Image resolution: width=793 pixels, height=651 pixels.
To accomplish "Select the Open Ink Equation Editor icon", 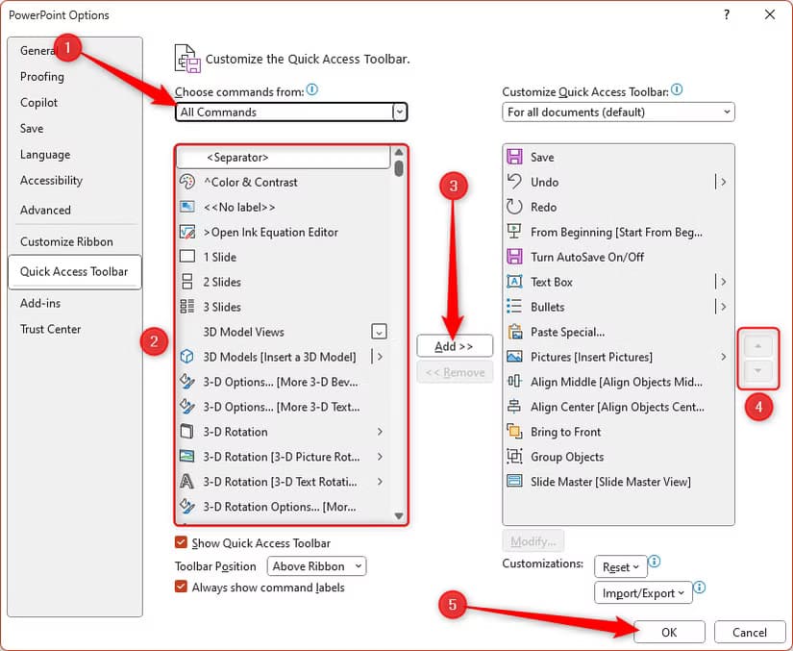I will (187, 232).
